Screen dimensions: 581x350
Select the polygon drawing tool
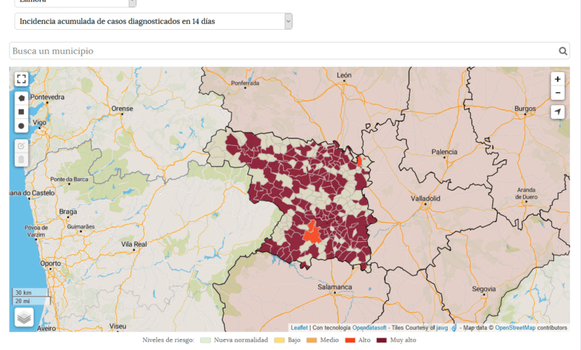[22, 98]
